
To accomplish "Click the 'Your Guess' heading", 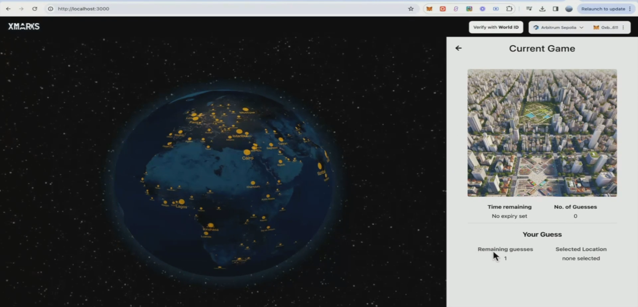I will 542,234.
